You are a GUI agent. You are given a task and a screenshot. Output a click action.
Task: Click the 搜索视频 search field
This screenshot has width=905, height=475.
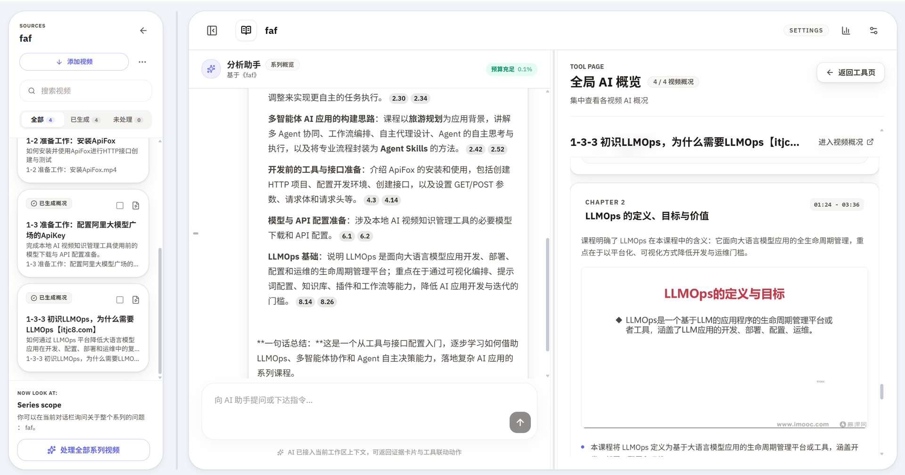(x=86, y=91)
